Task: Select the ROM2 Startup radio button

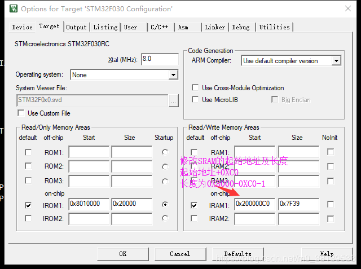Action: click(x=165, y=166)
